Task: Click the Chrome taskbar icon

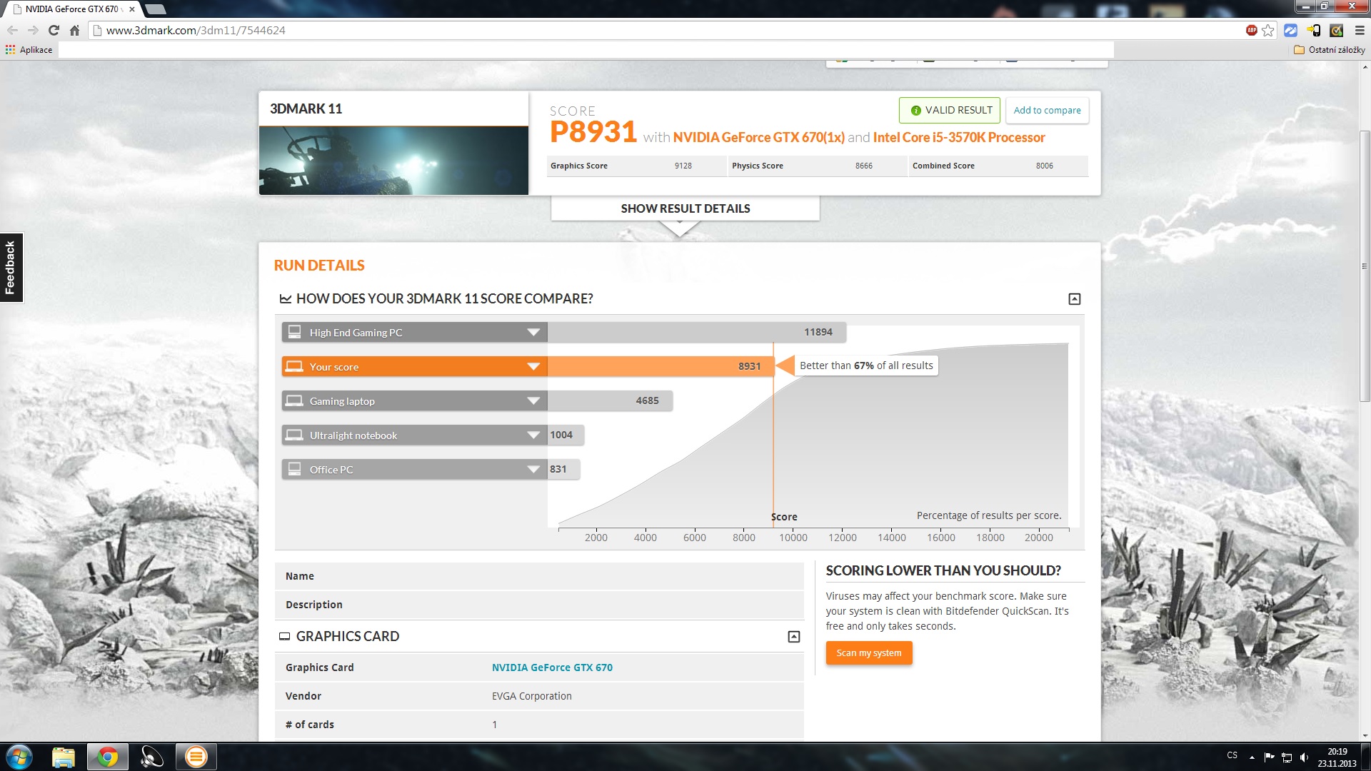Action: (108, 757)
